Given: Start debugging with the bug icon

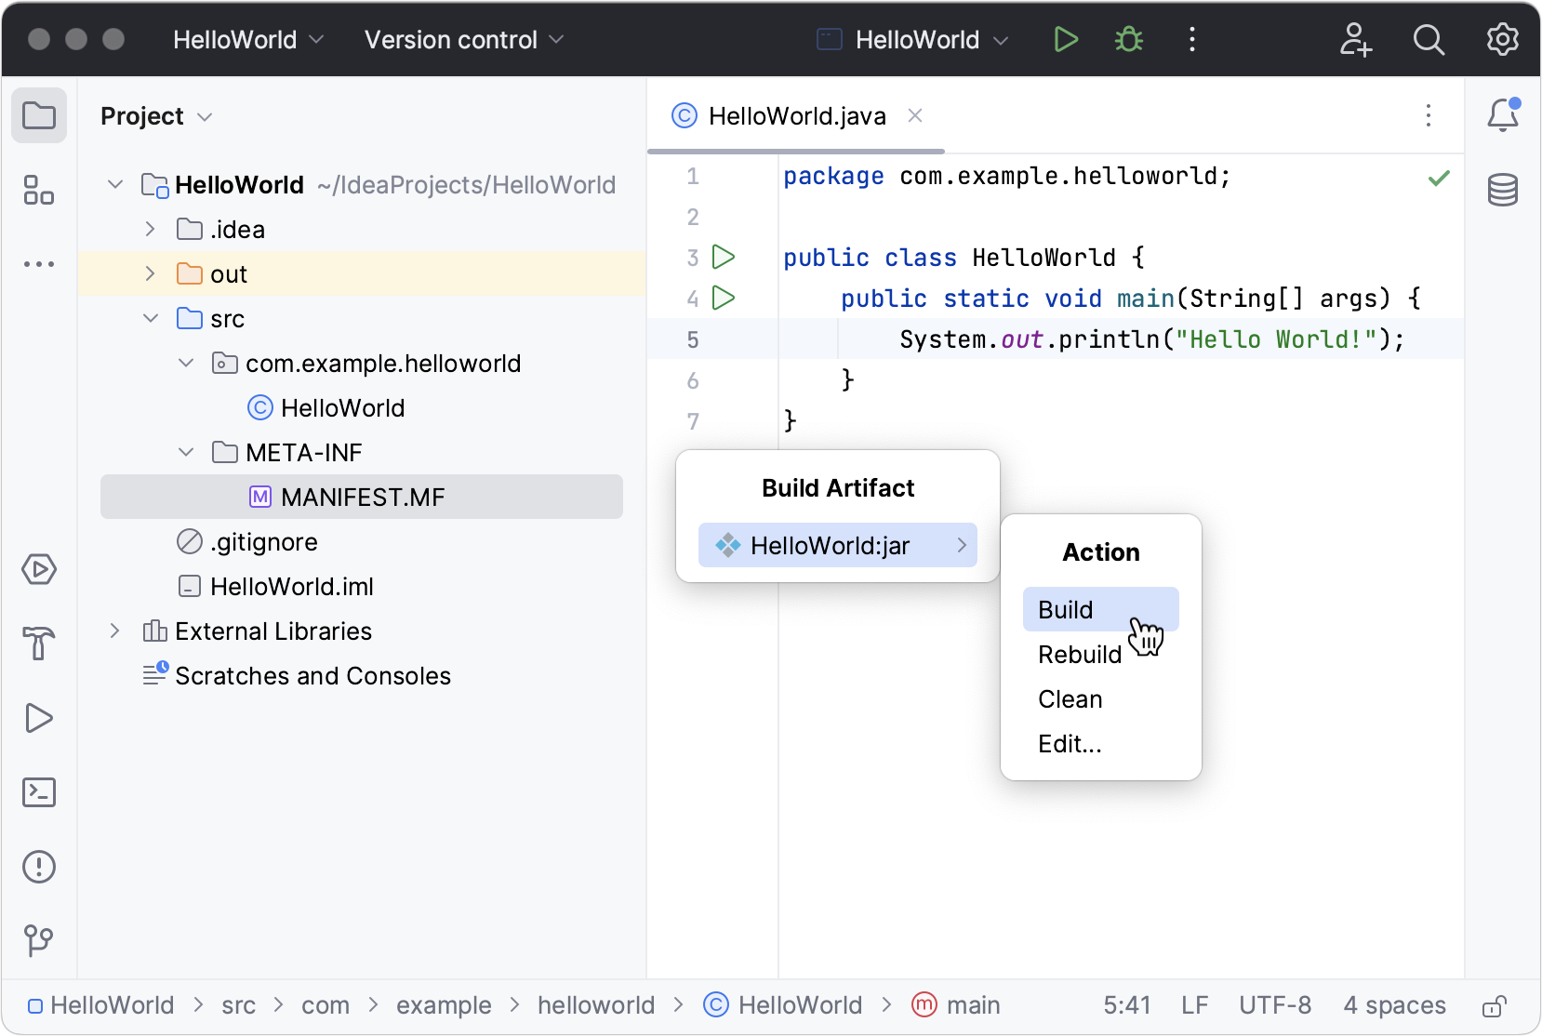Looking at the screenshot, I should pyautogui.click(x=1128, y=39).
